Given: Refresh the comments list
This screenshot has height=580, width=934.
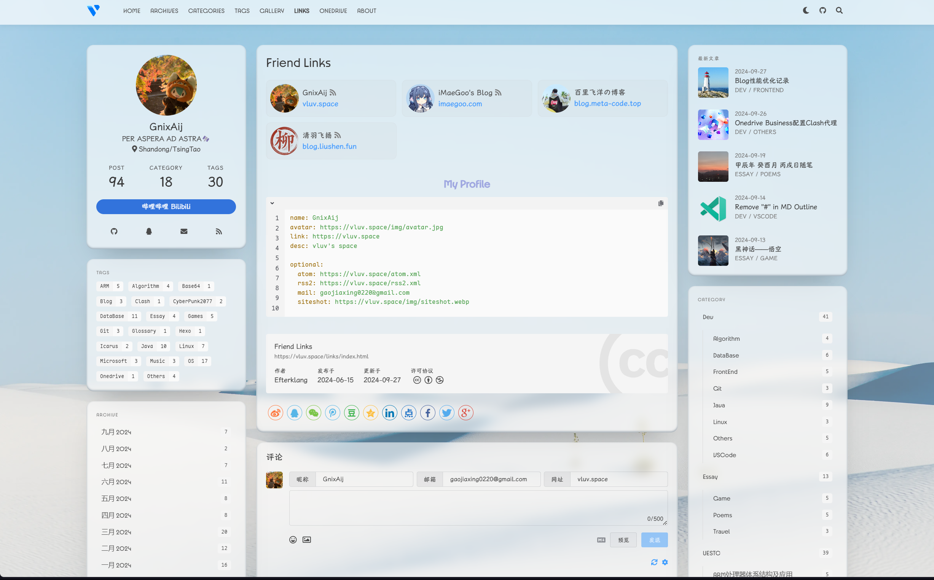Looking at the screenshot, I should click(x=654, y=562).
